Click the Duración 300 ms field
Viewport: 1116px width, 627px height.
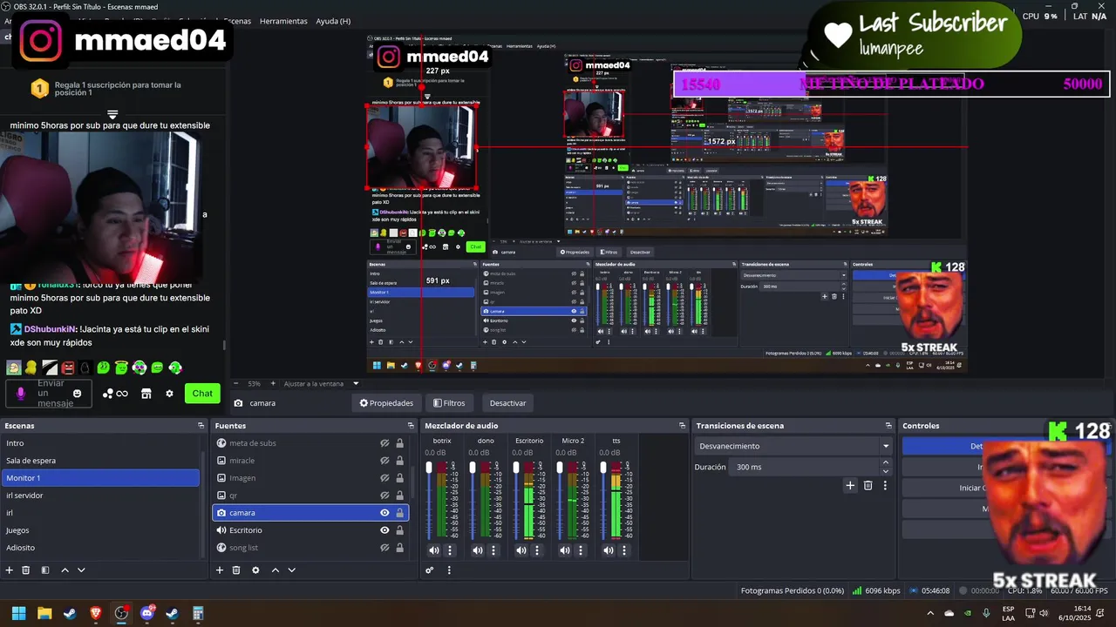coord(805,467)
